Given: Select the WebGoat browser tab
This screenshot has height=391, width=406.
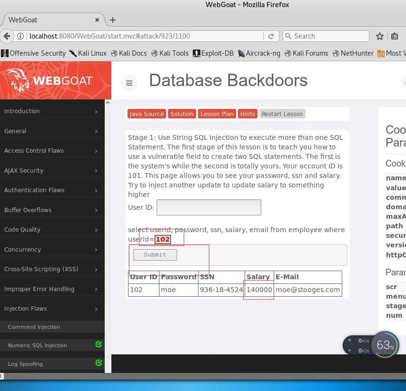Looking at the screenshot, I should (53, 20).
